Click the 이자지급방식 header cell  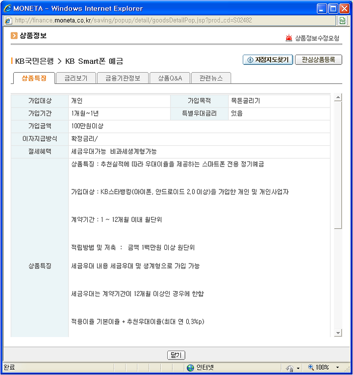coord(40,139)
